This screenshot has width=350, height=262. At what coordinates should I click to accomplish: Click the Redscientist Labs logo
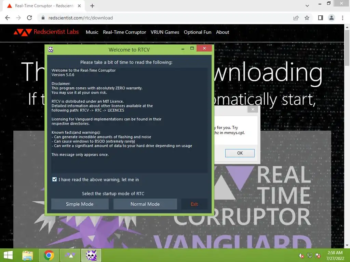pyautogui.click(x=46, y=32)
